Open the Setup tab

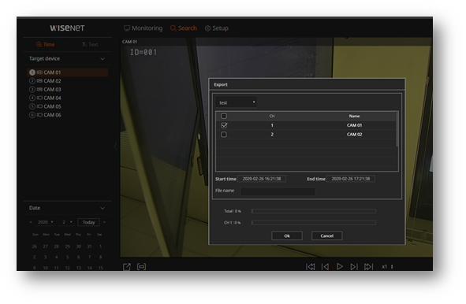click(217, 28)
